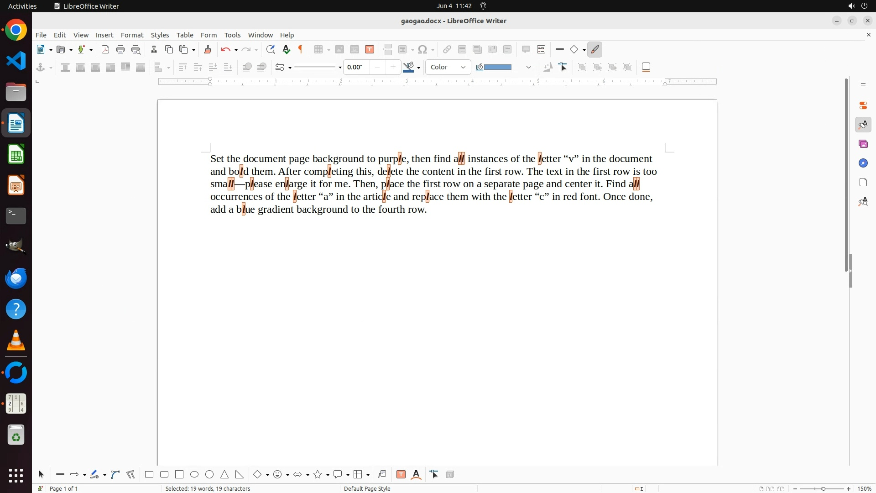Open Find and Replace tool
The width and height of the screenshot is (876, 493).
pyautogui.click(x=271, y=49)
